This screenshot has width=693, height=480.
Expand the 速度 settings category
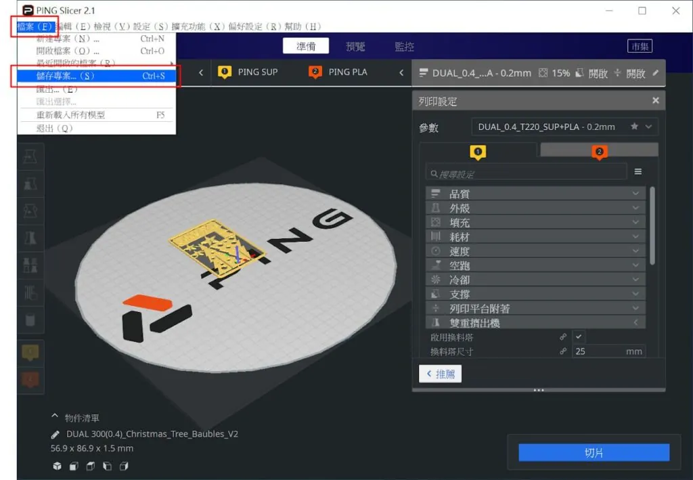click(535, 251)
